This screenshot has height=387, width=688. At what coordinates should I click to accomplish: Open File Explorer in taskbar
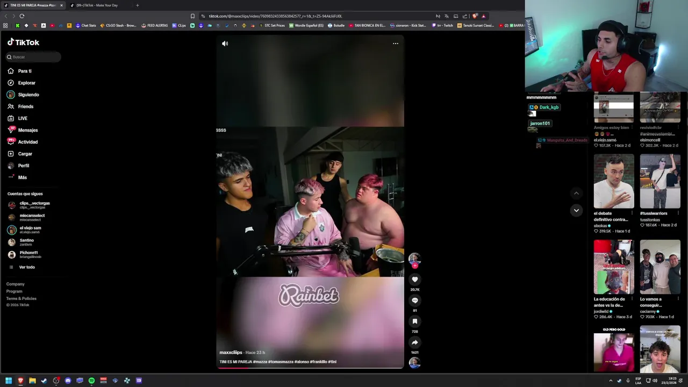(x=32, y=381)
